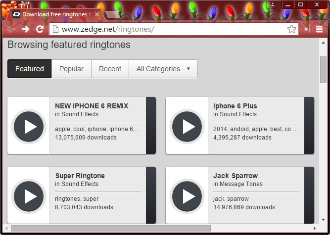330x235 pixels.
Task: Click the dark side strip on Super Ringtone card
Action: point(151,195)
